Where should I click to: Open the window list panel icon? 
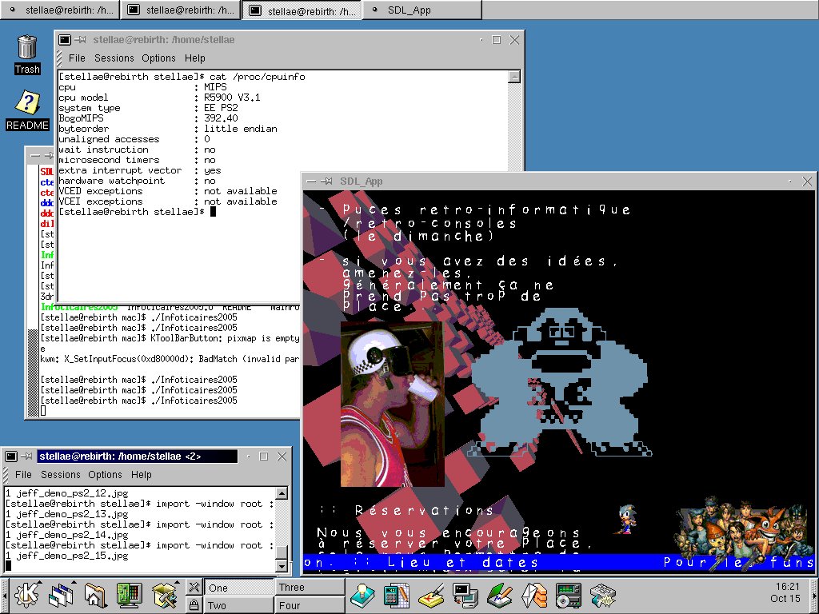62,595
